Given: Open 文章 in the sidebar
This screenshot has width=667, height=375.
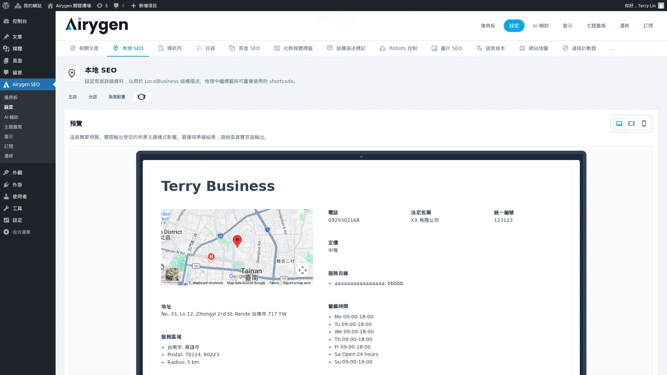Looking at the screenshot, I should [28, 37].
